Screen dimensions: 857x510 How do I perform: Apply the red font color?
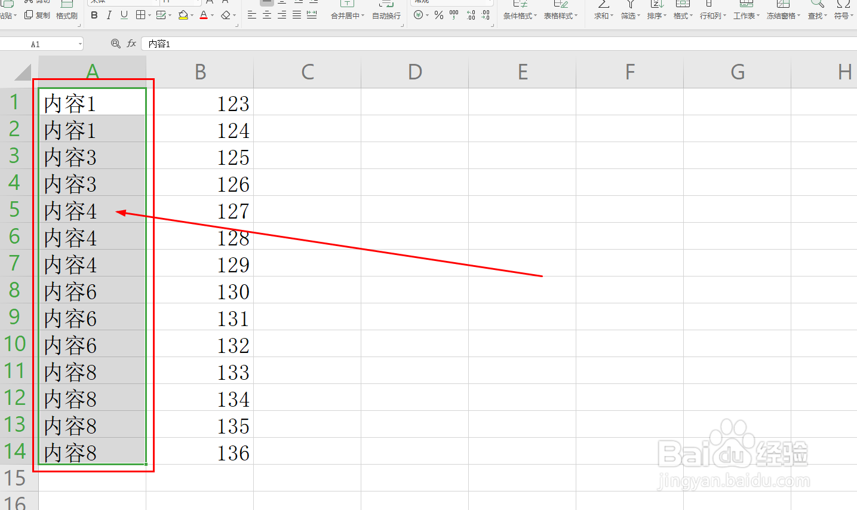pyautogui.click(x=204, y=16)
